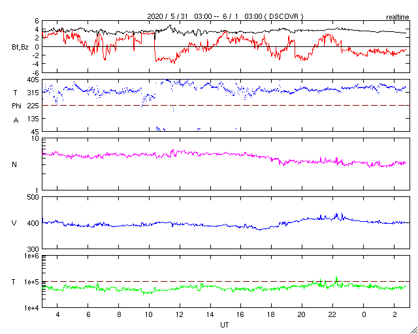Click the 'V' velocity panel label

14,223
